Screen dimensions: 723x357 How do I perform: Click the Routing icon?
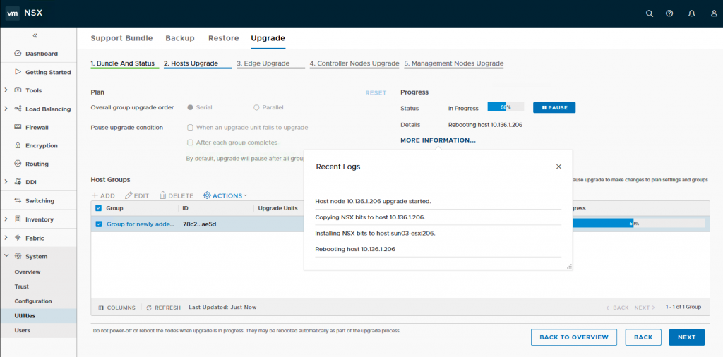coord(18,164)
